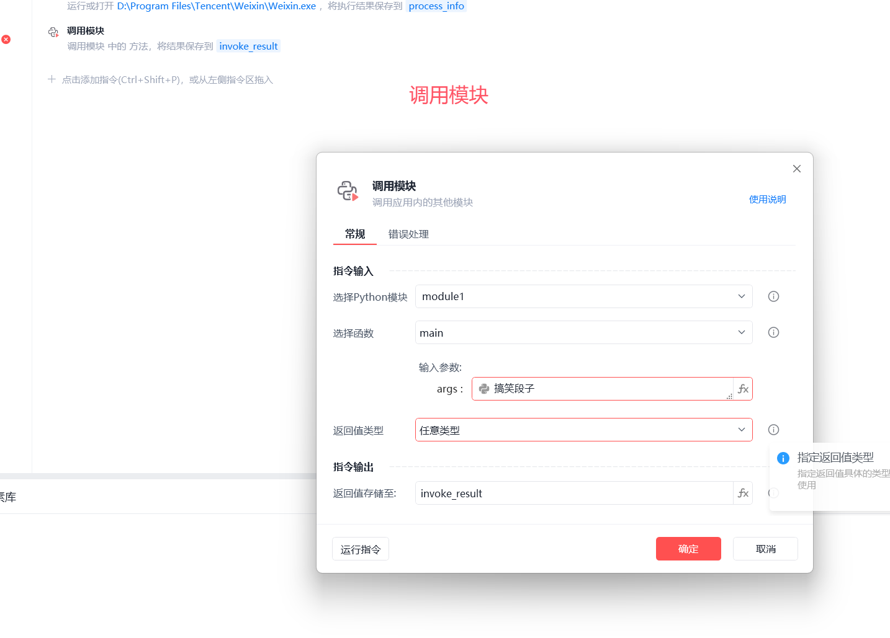Click the fx expression button for args
The height and width of the screenshot is (638, 890).
click(743, 389)
